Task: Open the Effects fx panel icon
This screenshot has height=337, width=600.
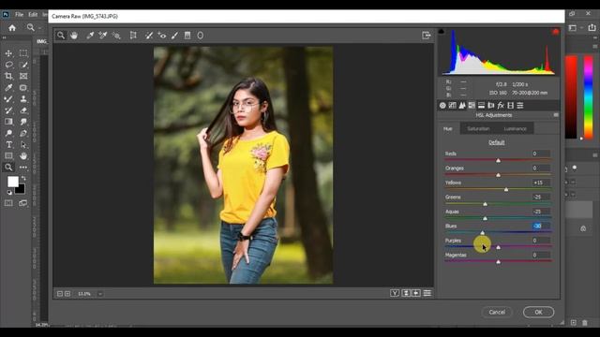Action: (x=501, y=106)
